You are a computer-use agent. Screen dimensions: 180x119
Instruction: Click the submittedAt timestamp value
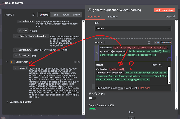pos(51,50)
